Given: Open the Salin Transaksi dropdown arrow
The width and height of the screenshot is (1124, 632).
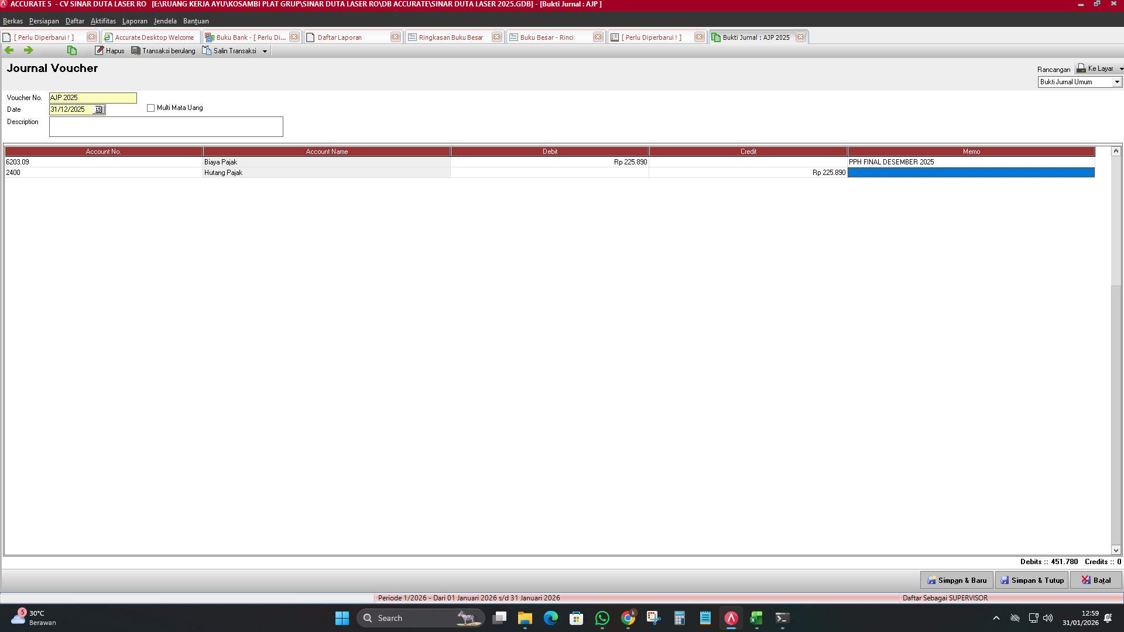Looking at the screenshot, I should pos(266,50).
